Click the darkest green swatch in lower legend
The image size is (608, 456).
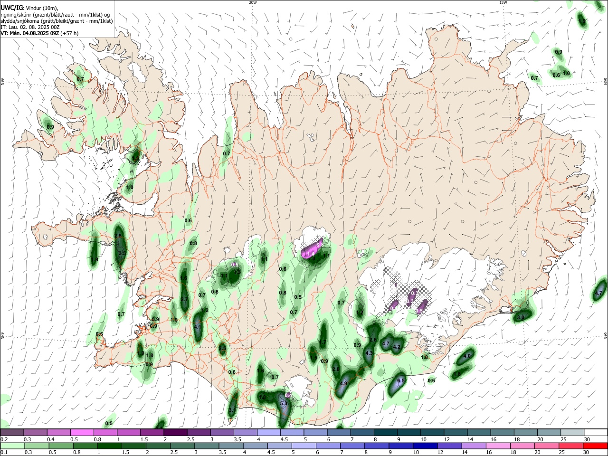tap(109, 446)
